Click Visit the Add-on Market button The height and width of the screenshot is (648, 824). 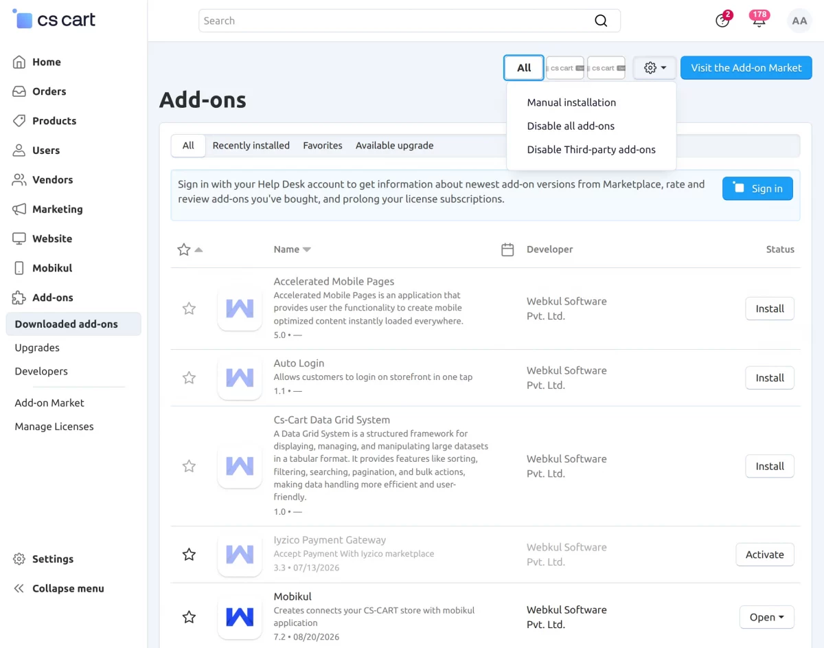[746, 68]
